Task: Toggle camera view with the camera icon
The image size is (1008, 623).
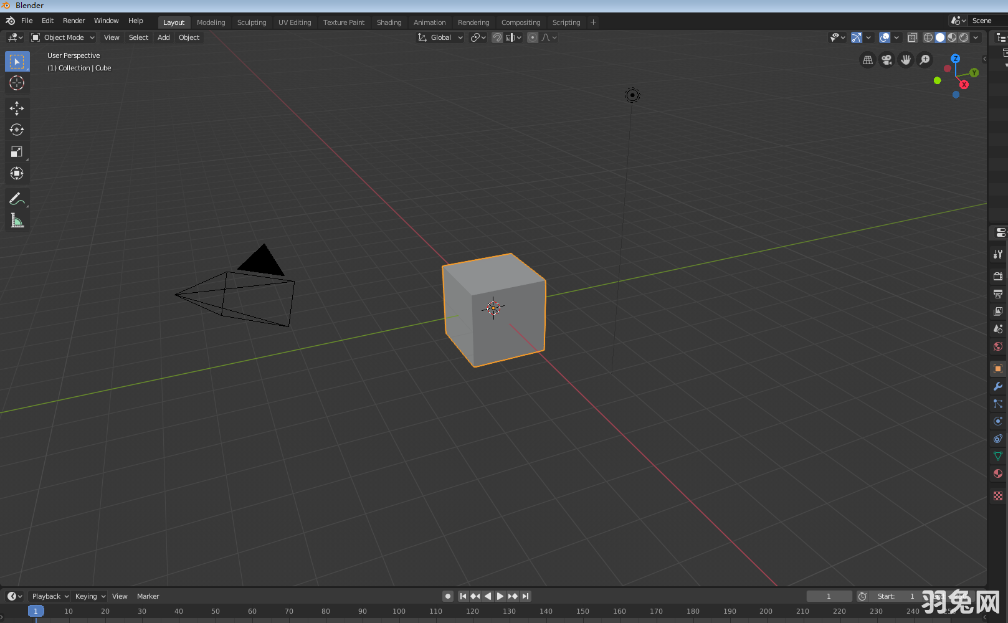Action: pos(886,60)
